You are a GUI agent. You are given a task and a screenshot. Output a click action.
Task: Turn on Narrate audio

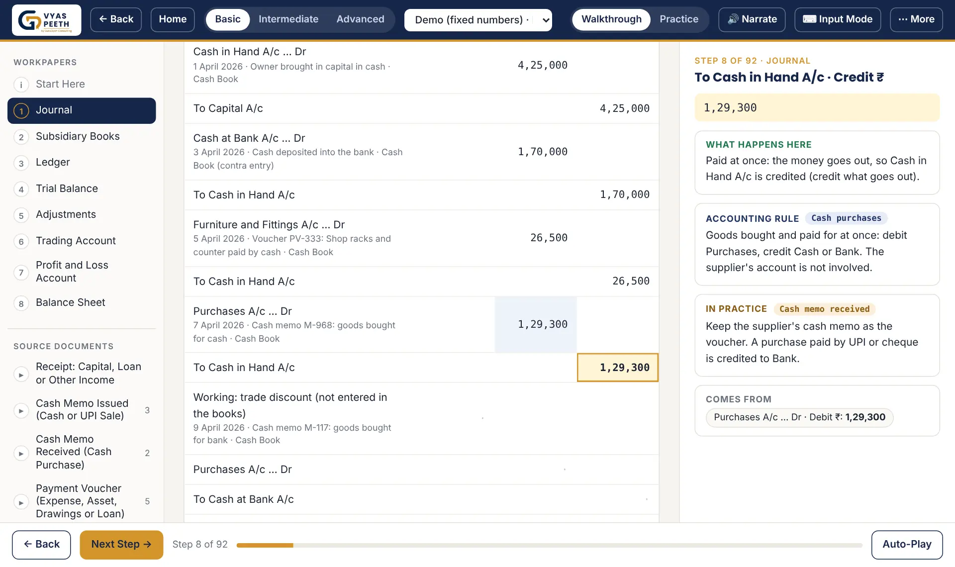coord(752,19)
